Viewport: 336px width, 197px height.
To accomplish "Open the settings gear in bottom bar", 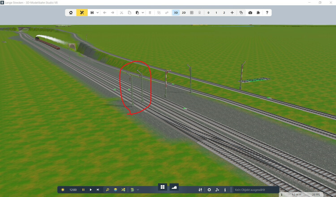I will click(209, 190).
